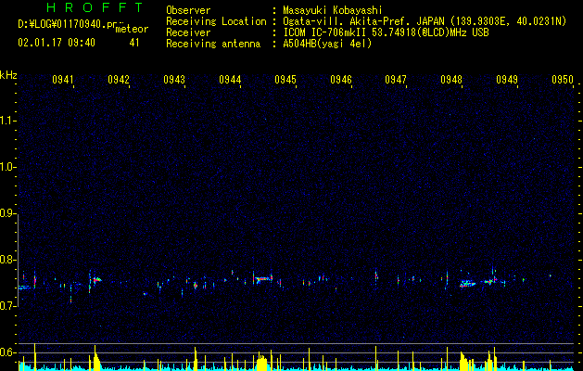Click the 0946 time marker
Viewport: 583px width, 371px height.
pos(341,80)
